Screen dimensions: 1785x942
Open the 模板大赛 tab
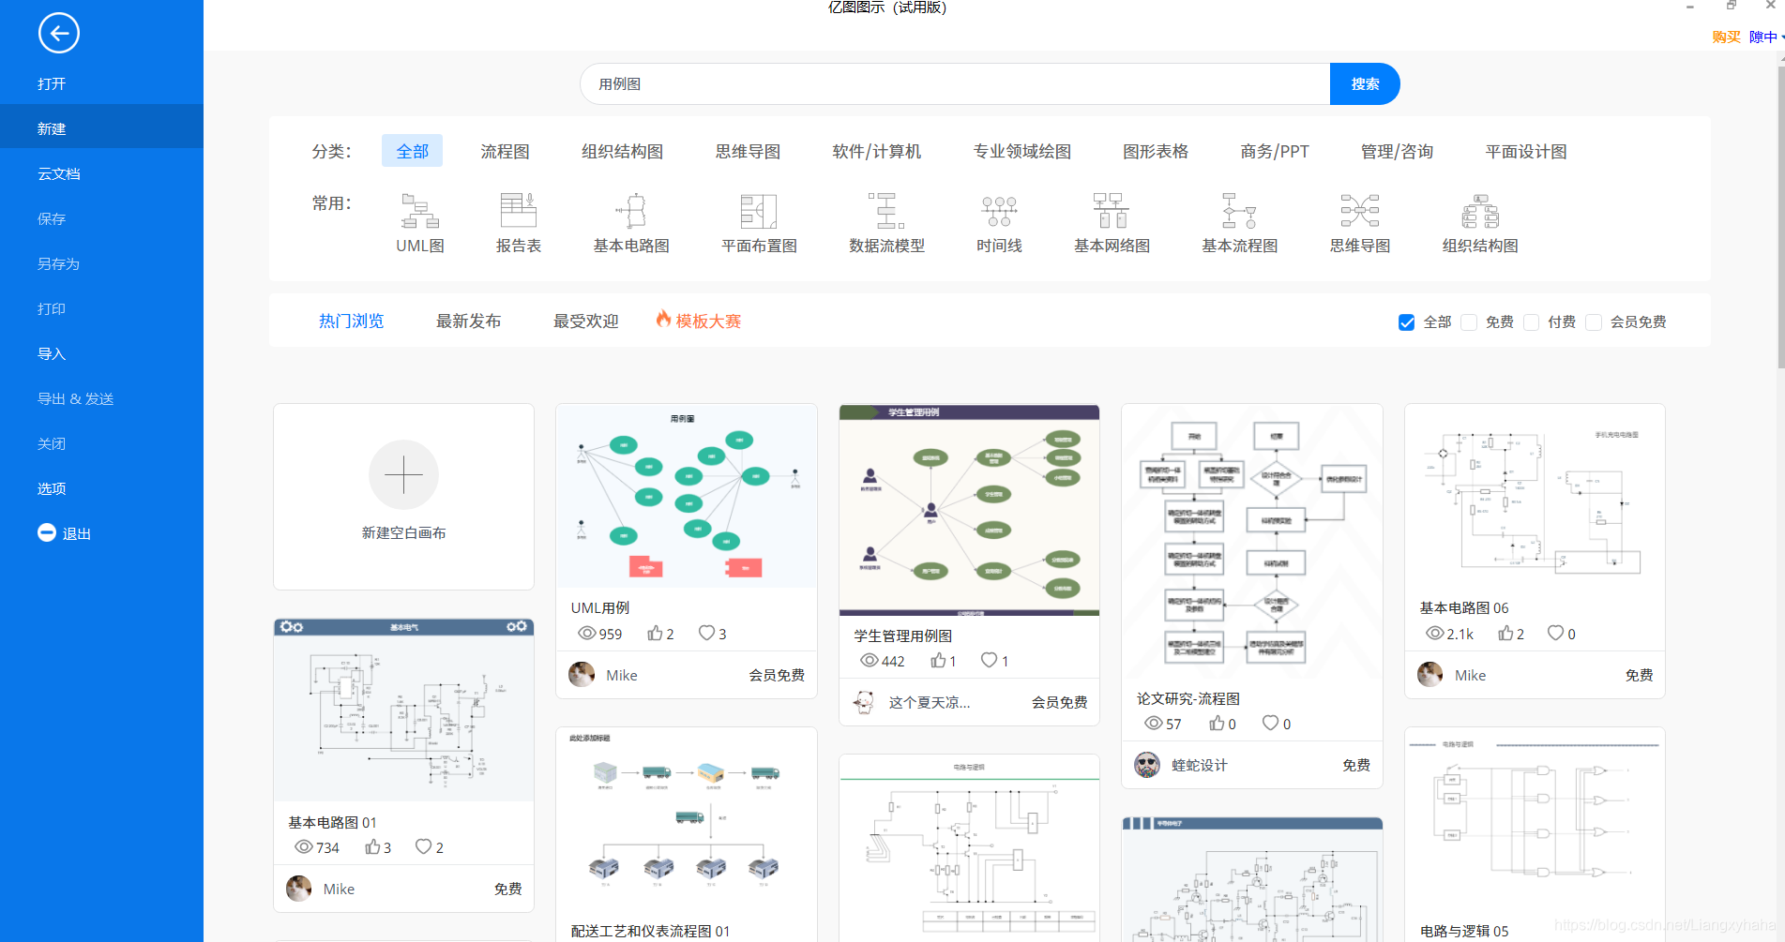[699, 321]
